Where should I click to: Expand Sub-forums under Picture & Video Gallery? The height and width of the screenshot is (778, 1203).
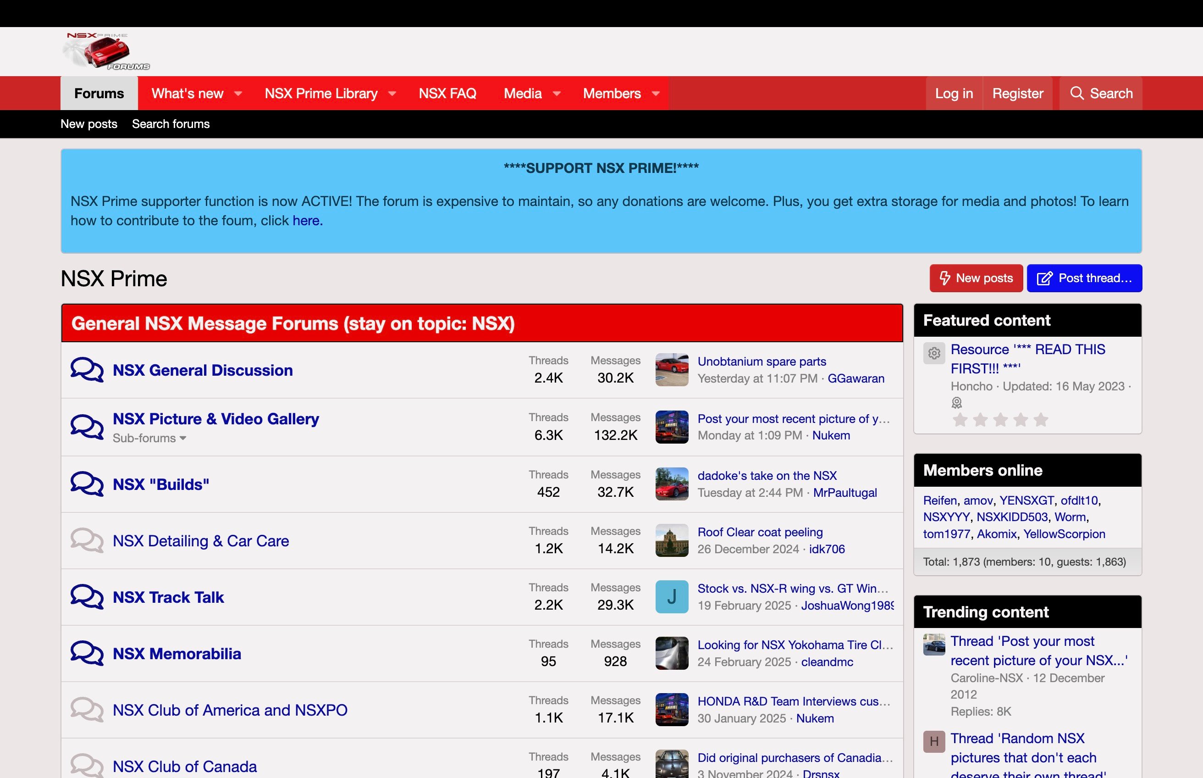(149, 438)
